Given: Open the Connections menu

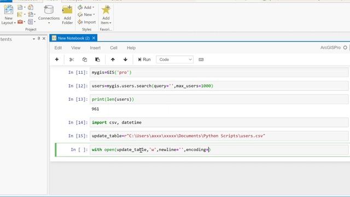Looking at the screenshot, I should (x=49, y=15).
